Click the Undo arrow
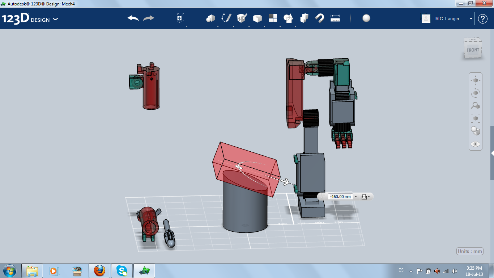The height and width of the screenshot is (278, 494). click(132, 17)
